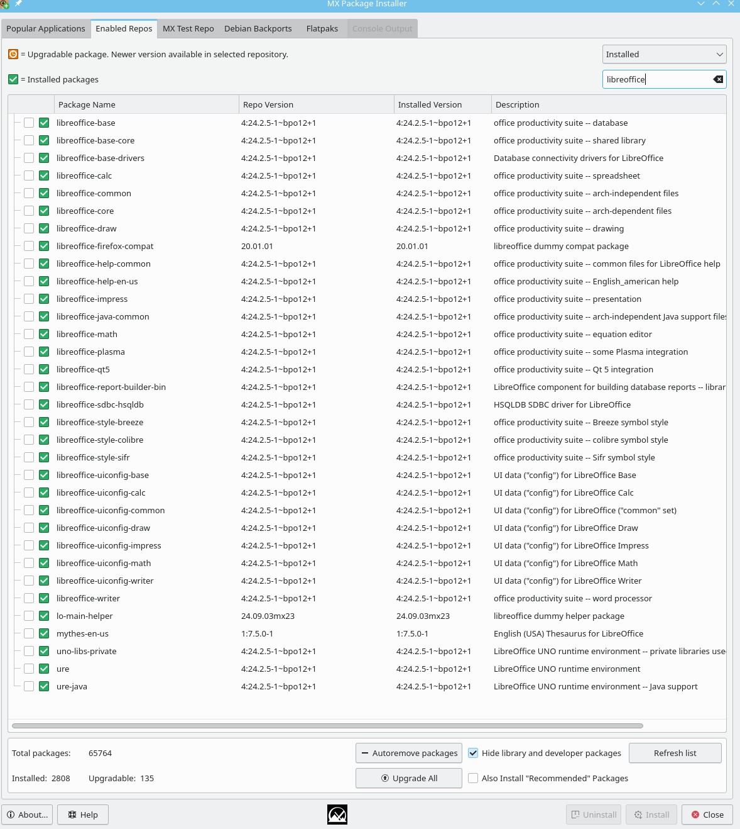Click the libreoffice-base-drivers package name
The height and width of the screenshot is (829, 740).
[101, 158]
